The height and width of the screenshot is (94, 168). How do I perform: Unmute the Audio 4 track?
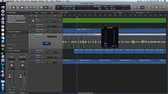tap(37, 57)
